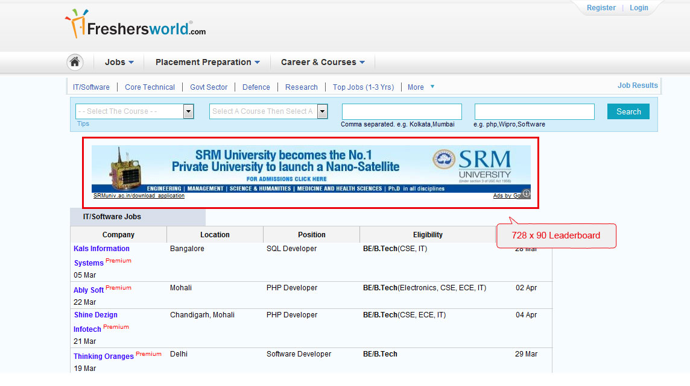The height and width of the screenshot is (386, 690).
Task: Open the Thinking Oranges company link
Action: 103,356
